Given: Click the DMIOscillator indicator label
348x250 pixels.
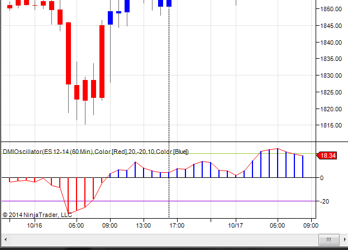Looking at the screenshot, I should pos(96,152).
